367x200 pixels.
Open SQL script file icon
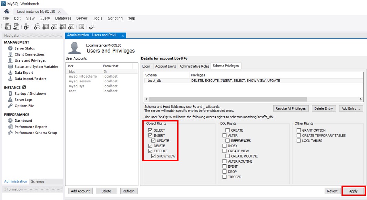pyautogui.click(x=16, y=26)
